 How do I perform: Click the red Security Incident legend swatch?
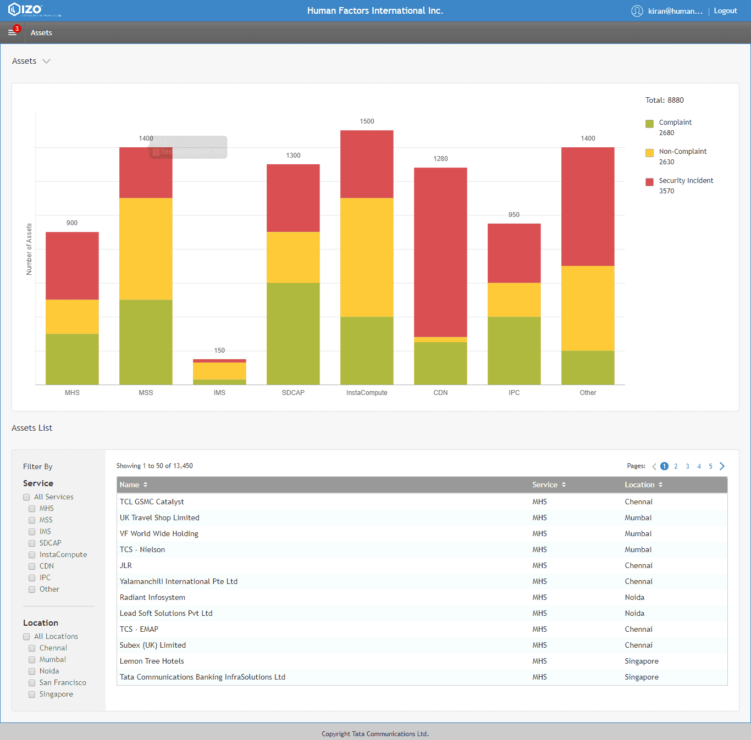[649, 182]
